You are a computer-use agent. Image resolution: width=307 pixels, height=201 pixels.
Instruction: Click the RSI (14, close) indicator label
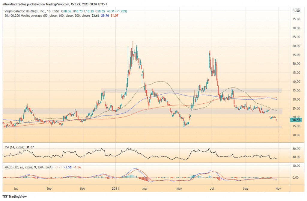(14, 147)
